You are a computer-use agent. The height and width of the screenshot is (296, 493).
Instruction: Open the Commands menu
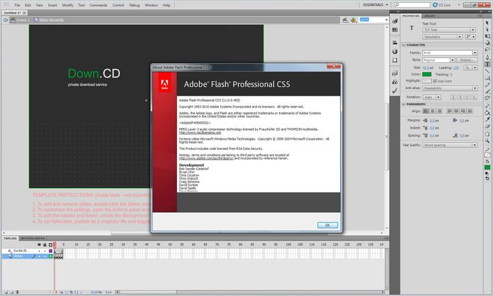(98, 5)
